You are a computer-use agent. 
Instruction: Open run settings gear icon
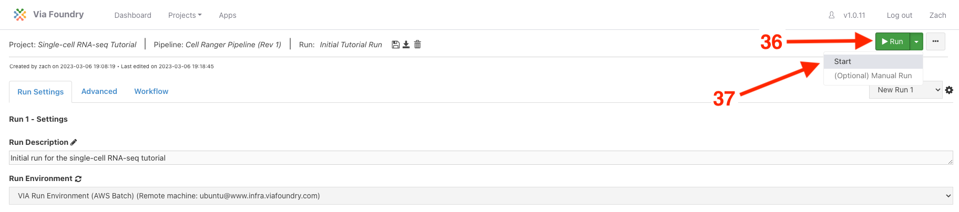click(x=949, y=90)
